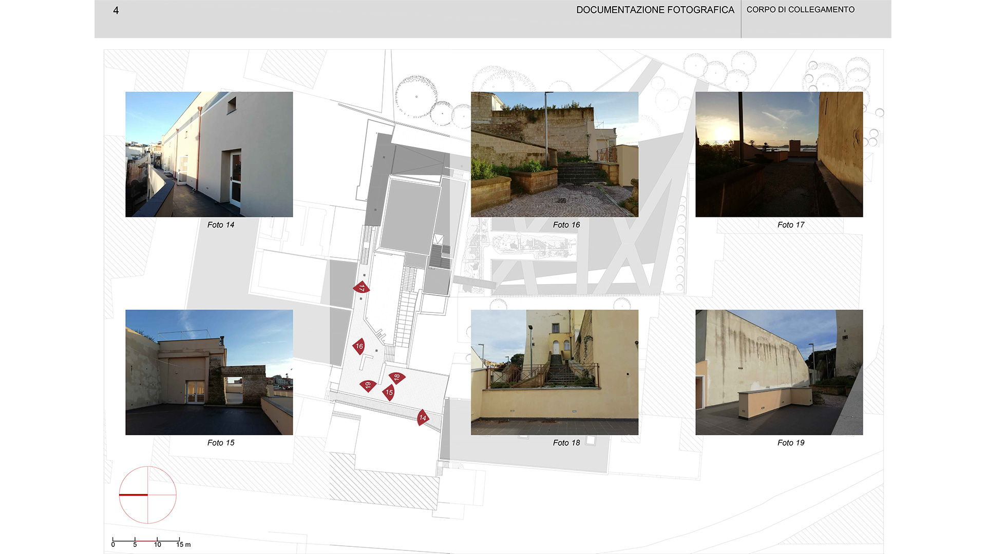Screen dimensions: 986x554
Task: Select the Foto 16 stone wall photograph
Action: [555, 154]
